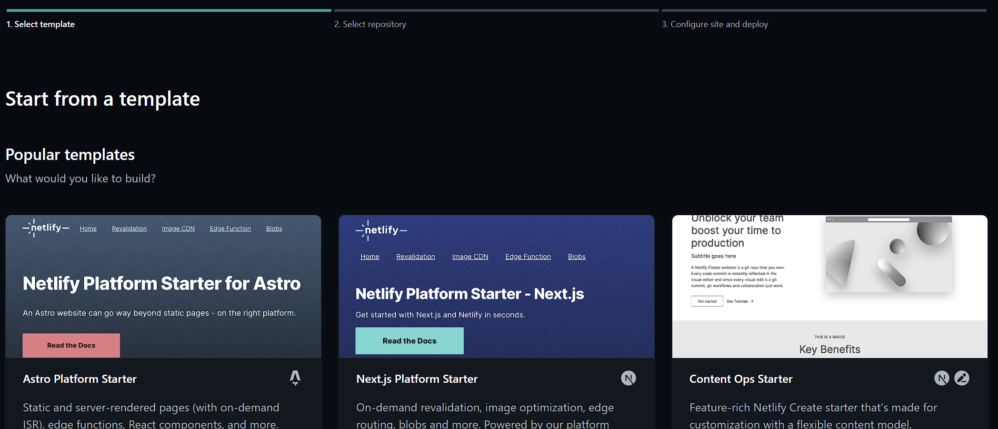Open Blobs link in Astro preview
This screenshot has width=998, height=429.
[274, 229]
